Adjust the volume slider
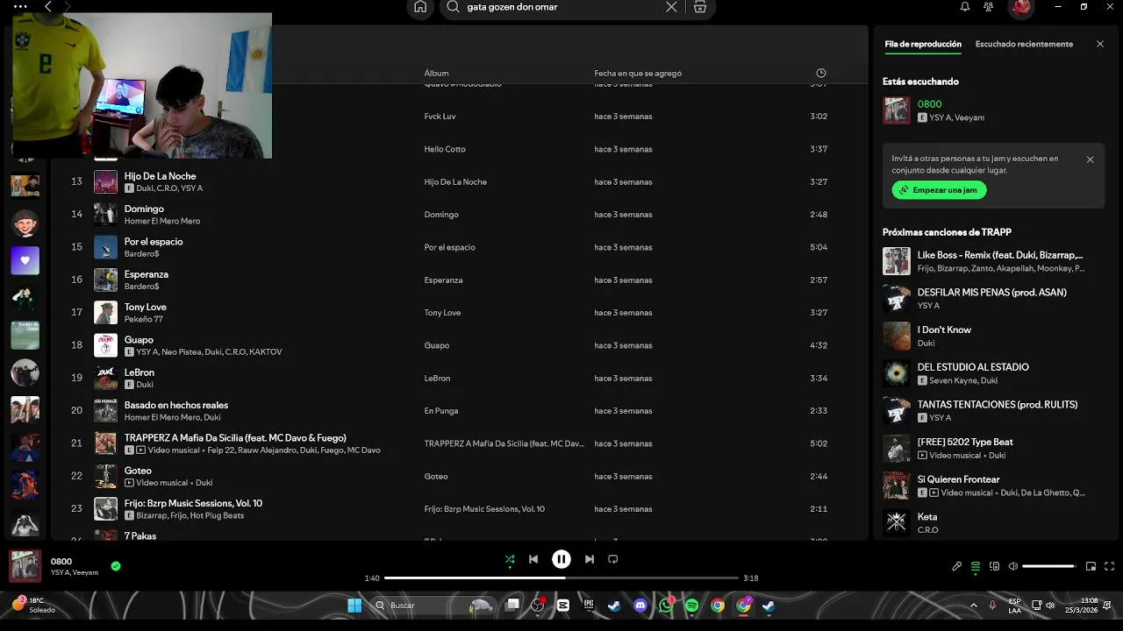The width and height of the screenshot is (1123, 631). pos(1049,566)
